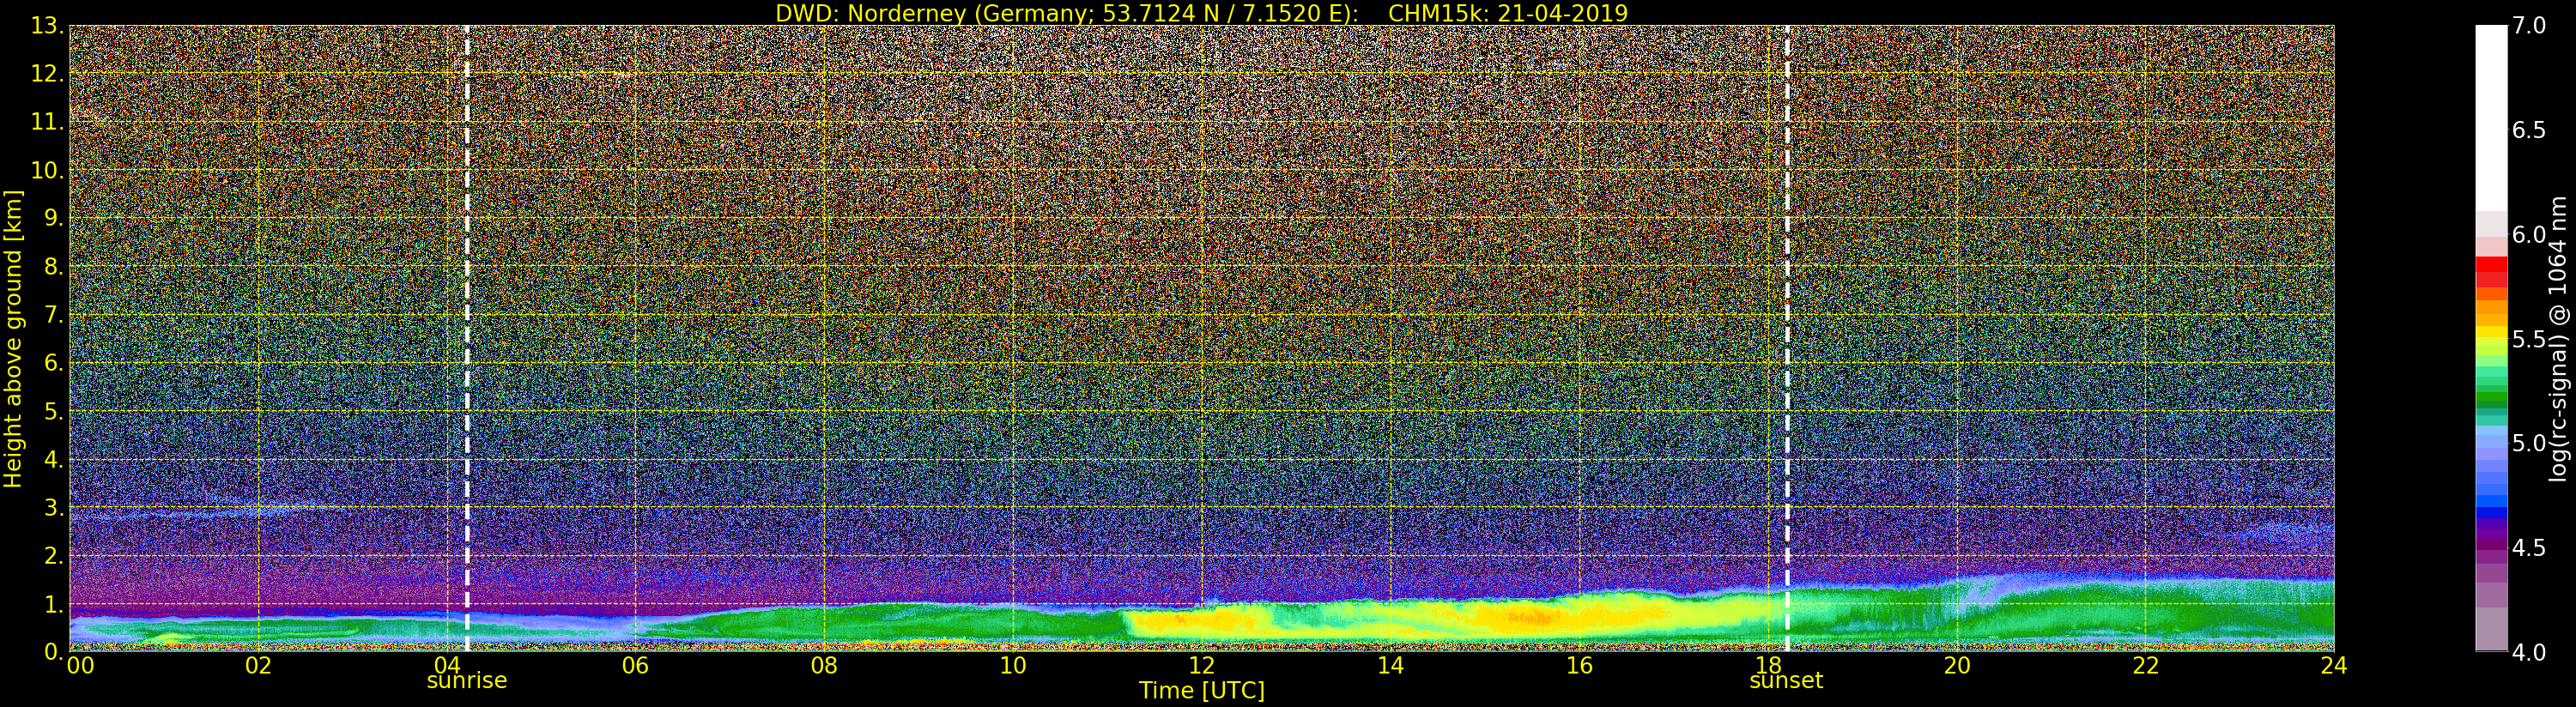Click the 12 hour tick on time axis
The image size is (2576, 707).
[x=1202, y=665]
